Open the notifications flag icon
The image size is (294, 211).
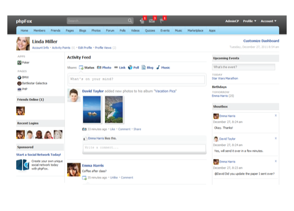pyautogui.click(x=162, y=21)
